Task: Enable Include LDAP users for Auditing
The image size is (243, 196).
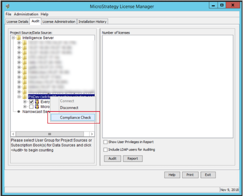Action: click(x=106, y=150)
